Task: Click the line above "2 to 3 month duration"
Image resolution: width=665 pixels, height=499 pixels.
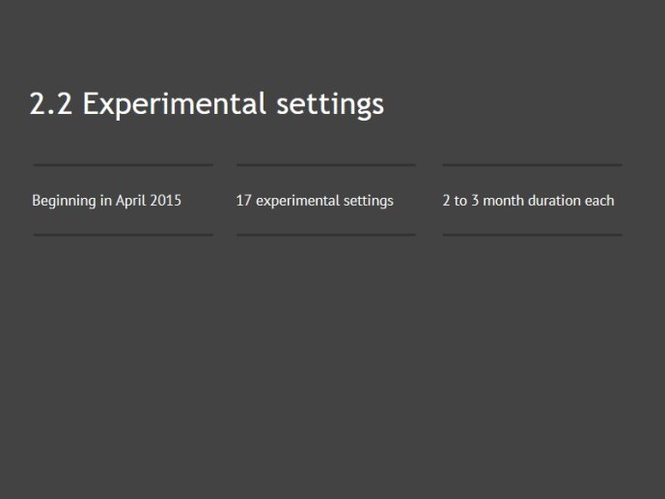Action: pyautogui.click(x=533, y=165)
